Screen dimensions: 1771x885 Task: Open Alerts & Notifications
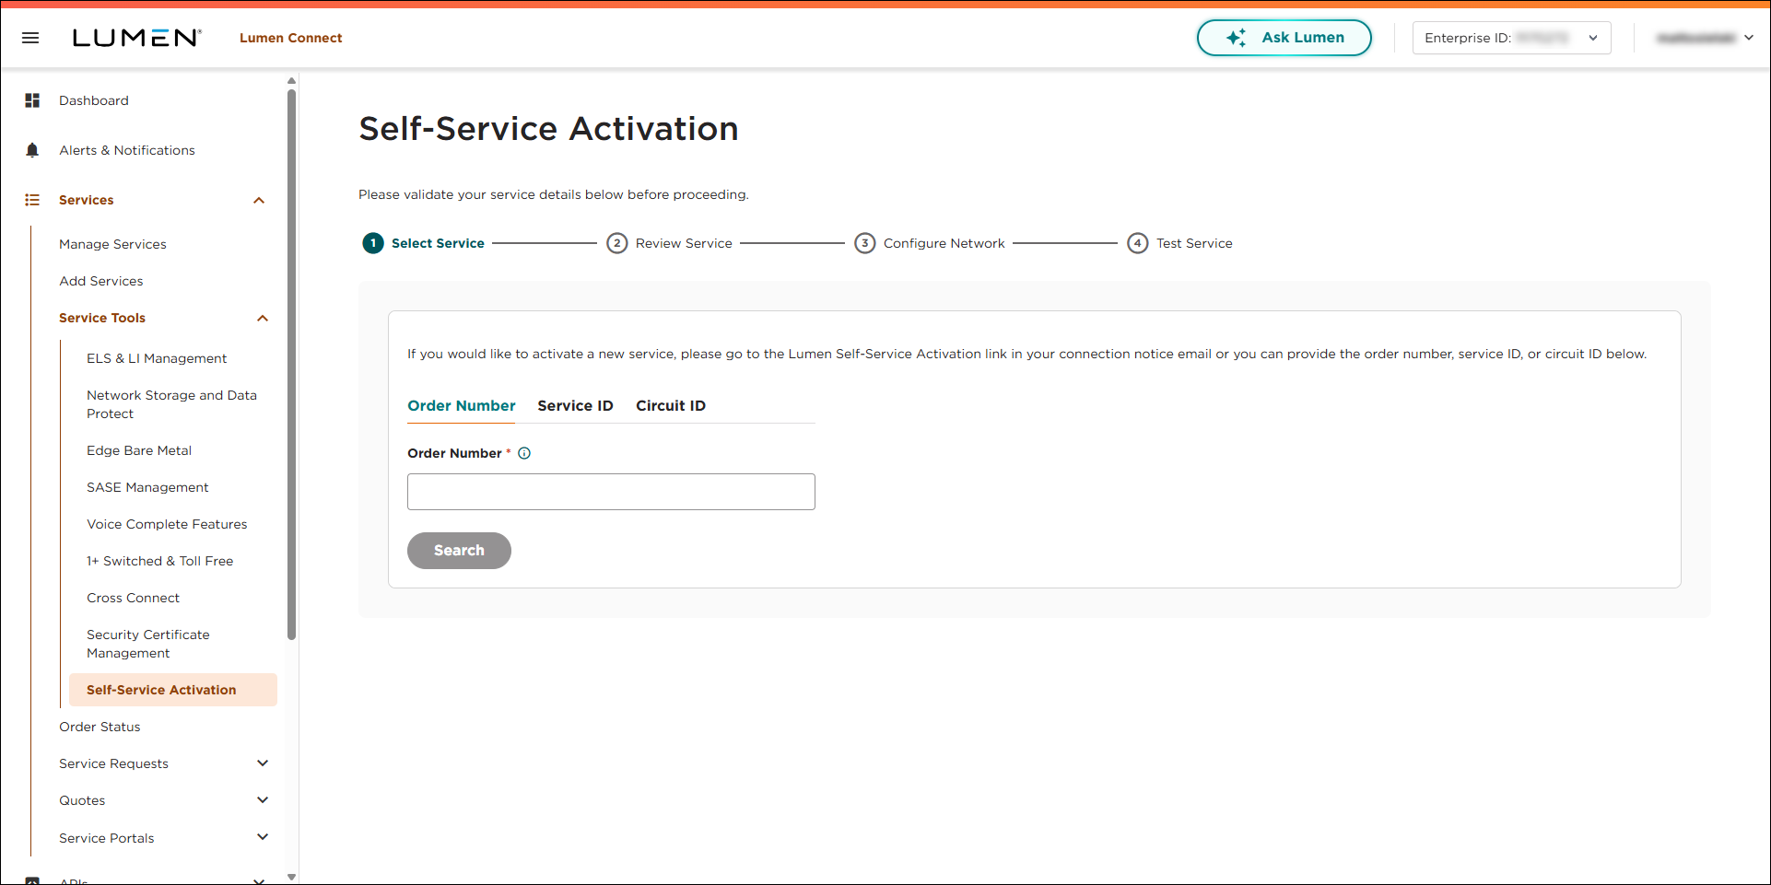(127, 150)
